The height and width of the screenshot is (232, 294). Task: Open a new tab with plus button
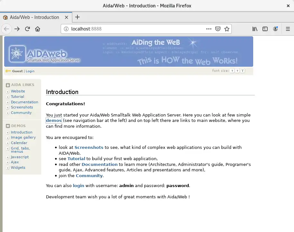click(77, 17)
